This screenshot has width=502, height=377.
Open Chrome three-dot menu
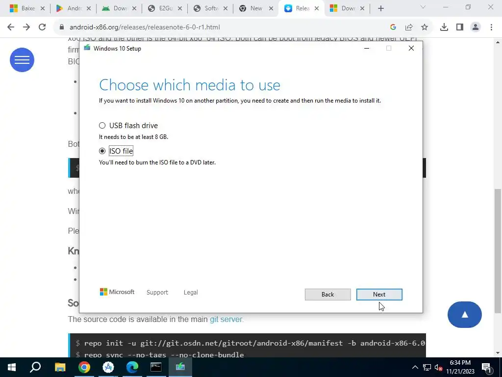(x=491, y=27)
